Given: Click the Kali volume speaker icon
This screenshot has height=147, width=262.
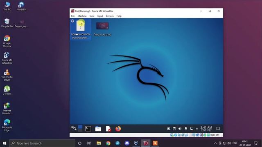Looking at the screenshot, I should (x=180, y=129).
